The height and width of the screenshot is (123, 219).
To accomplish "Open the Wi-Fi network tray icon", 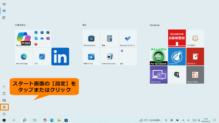I will (x=183, y=120).
